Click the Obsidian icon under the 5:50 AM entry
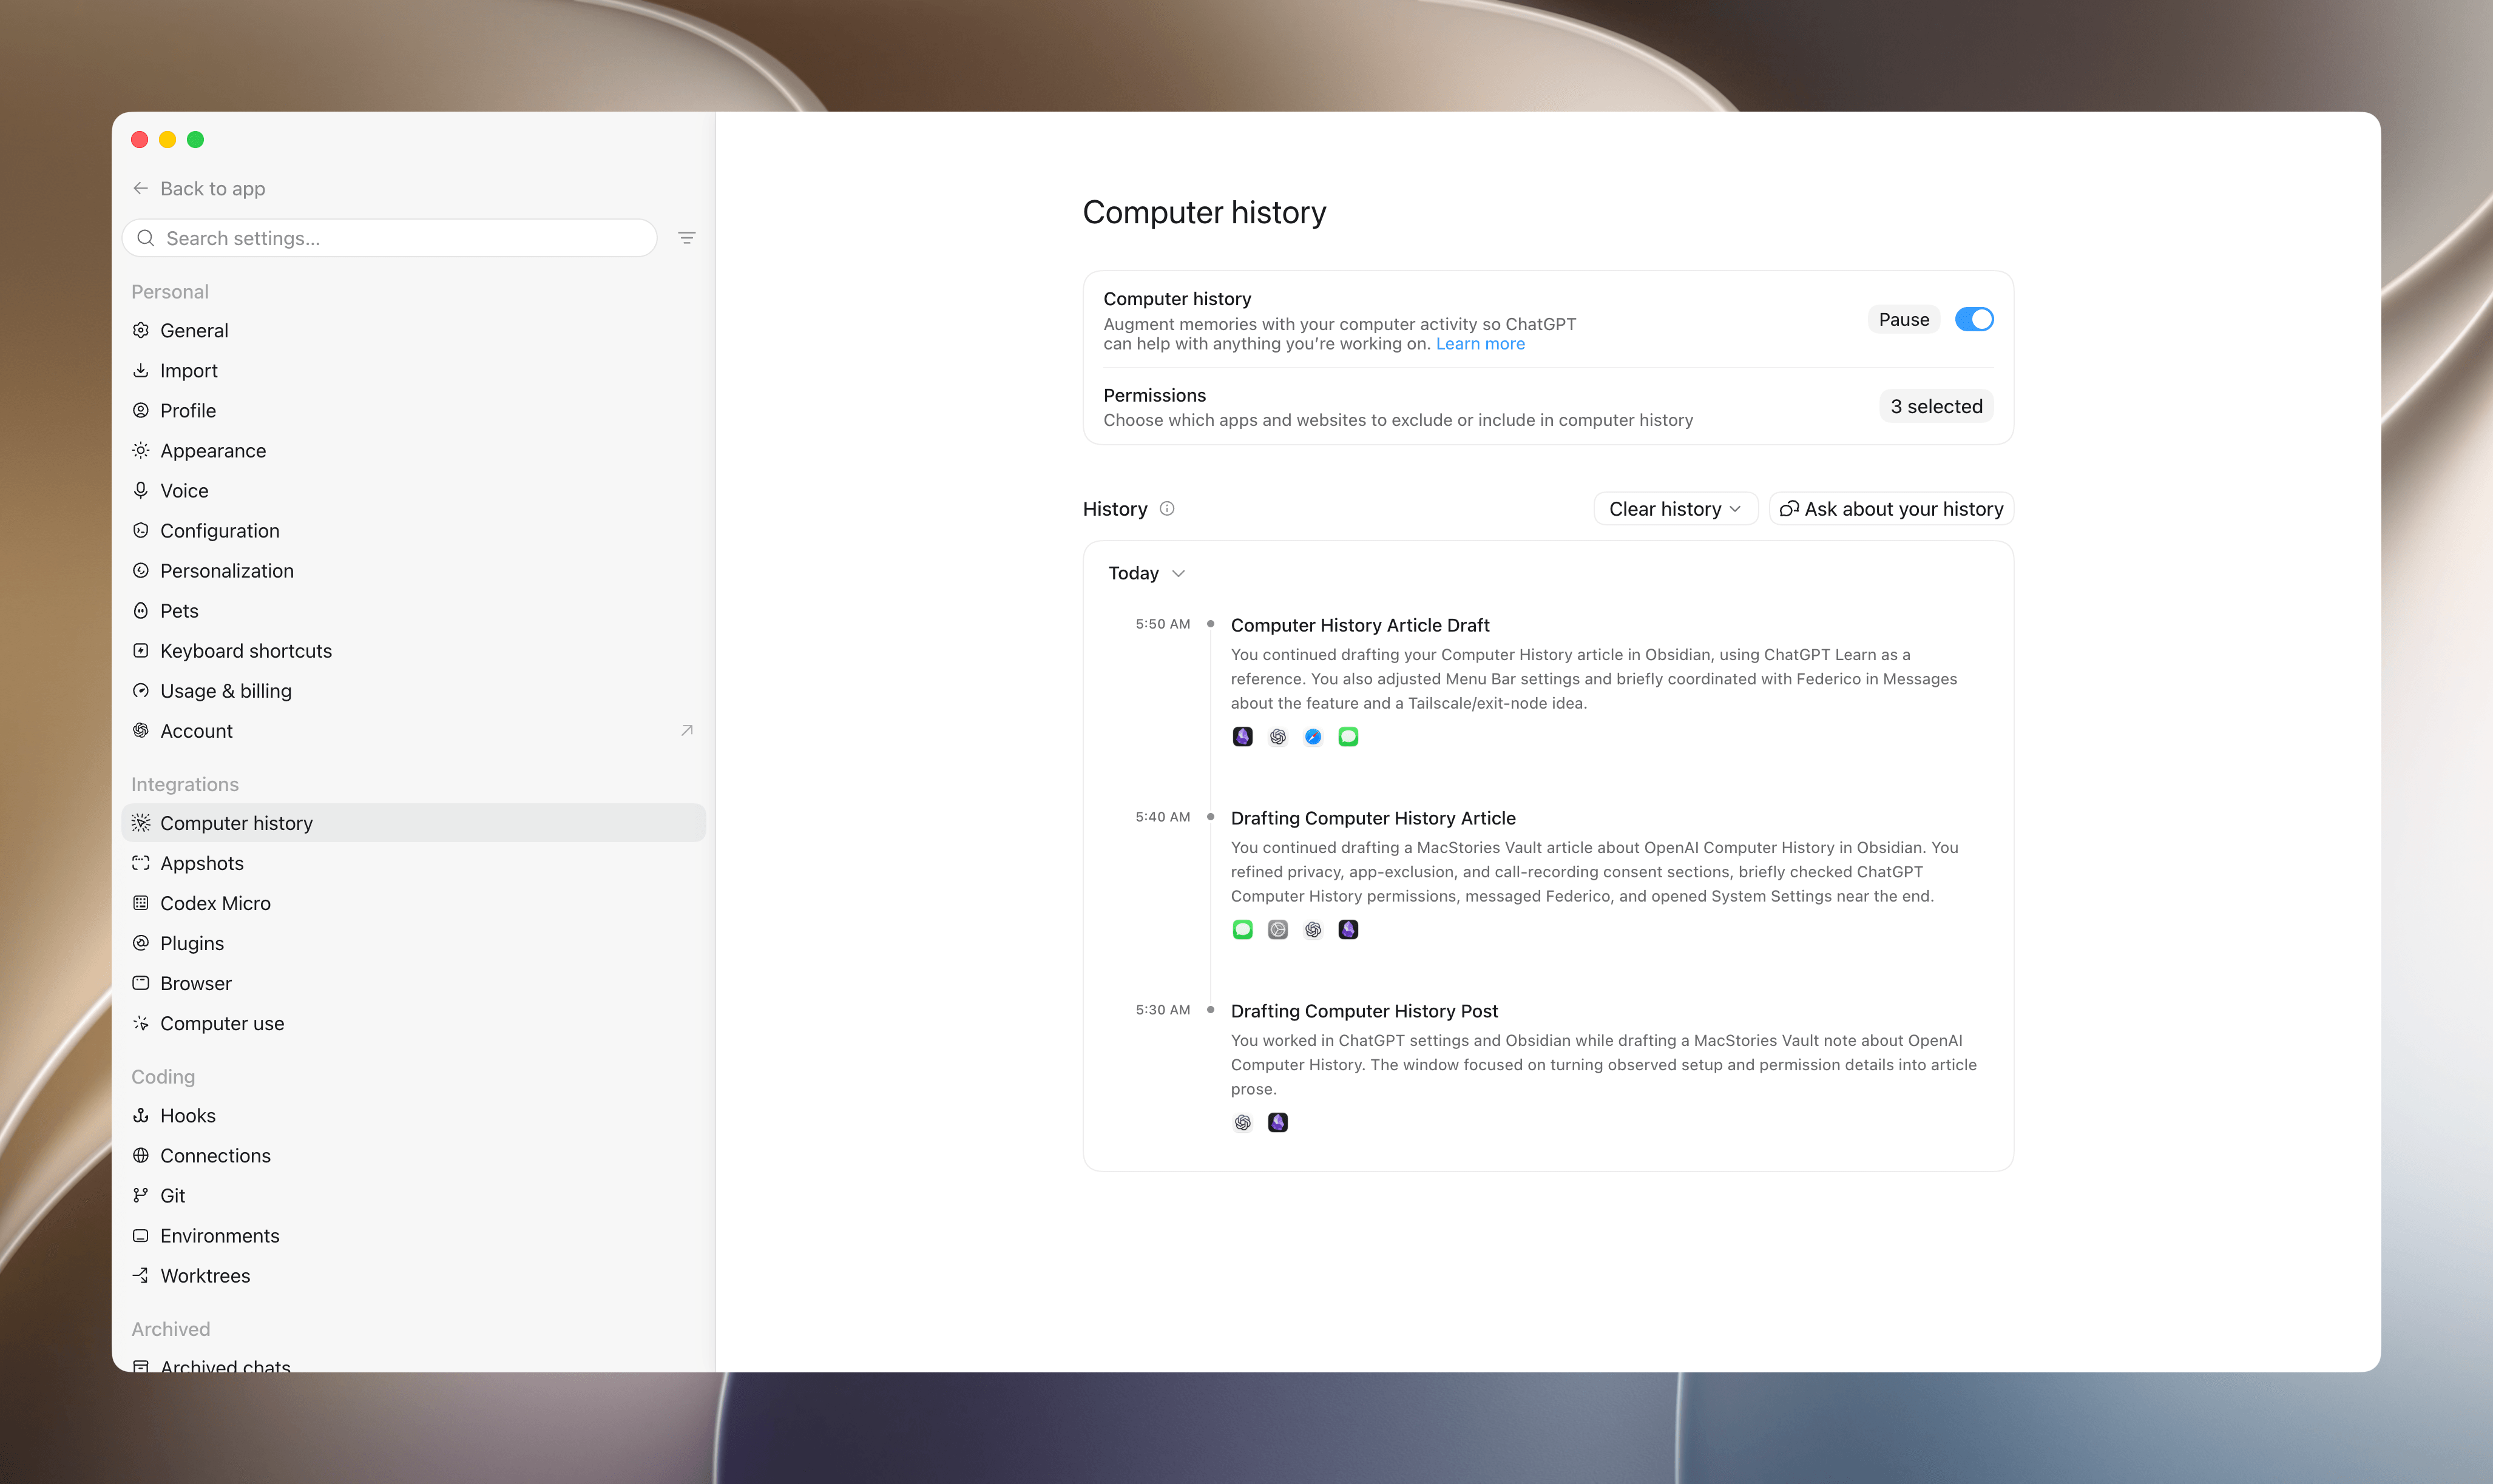This screenshot has width=2493, height=1484. [1242, 737]
